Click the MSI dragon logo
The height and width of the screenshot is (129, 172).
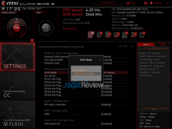3,3
